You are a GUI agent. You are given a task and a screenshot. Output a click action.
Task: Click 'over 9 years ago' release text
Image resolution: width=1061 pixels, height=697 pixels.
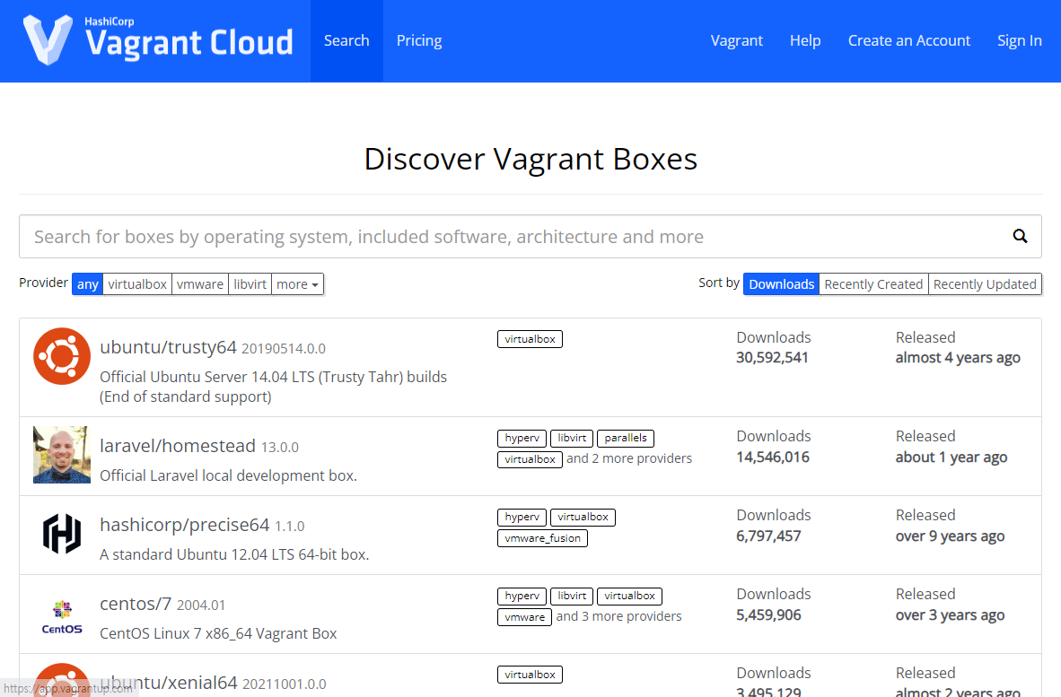click(950, 536)
